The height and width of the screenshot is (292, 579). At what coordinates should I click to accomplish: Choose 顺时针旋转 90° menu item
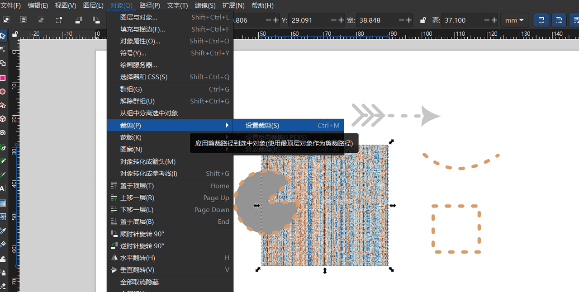coord(170,234)
